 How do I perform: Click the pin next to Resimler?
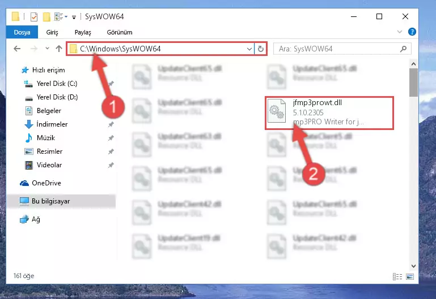coord(111,151)
